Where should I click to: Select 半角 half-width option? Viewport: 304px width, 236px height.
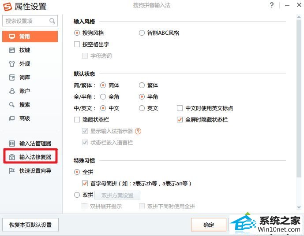coord(142,96)
